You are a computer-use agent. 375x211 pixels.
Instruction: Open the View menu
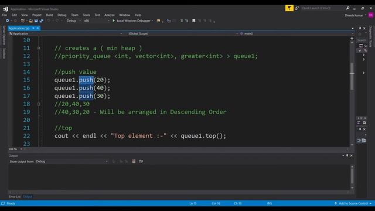[x=25, y=15]
